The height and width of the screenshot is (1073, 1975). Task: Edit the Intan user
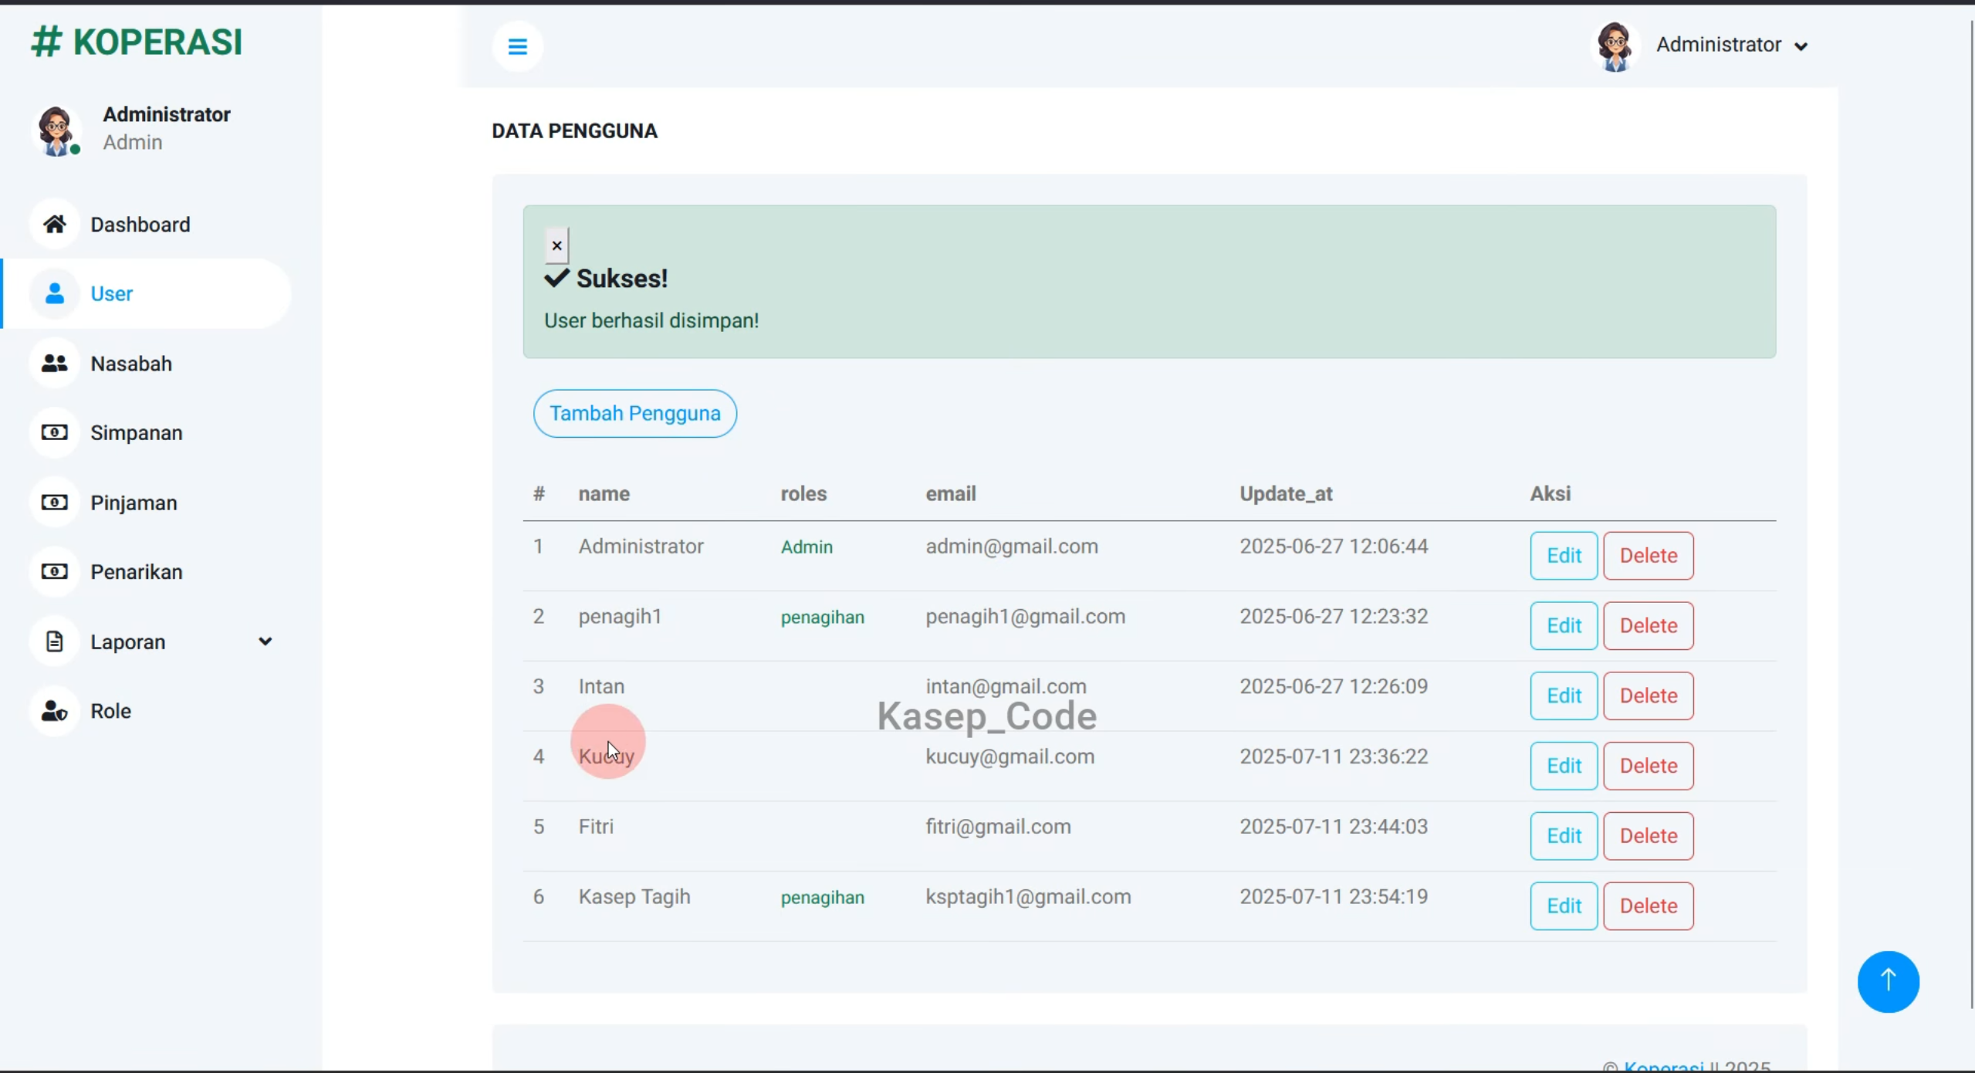coord(1564,696)
